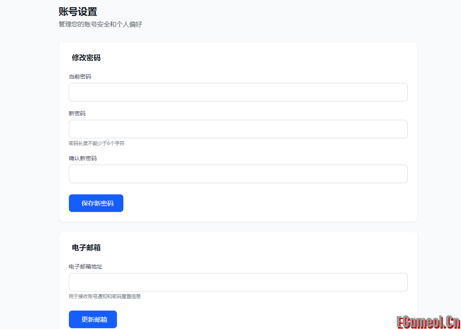Viewport: 461px width, 329px height.
Task: Click the empty 新密码 text box
Action: point(238,129)
